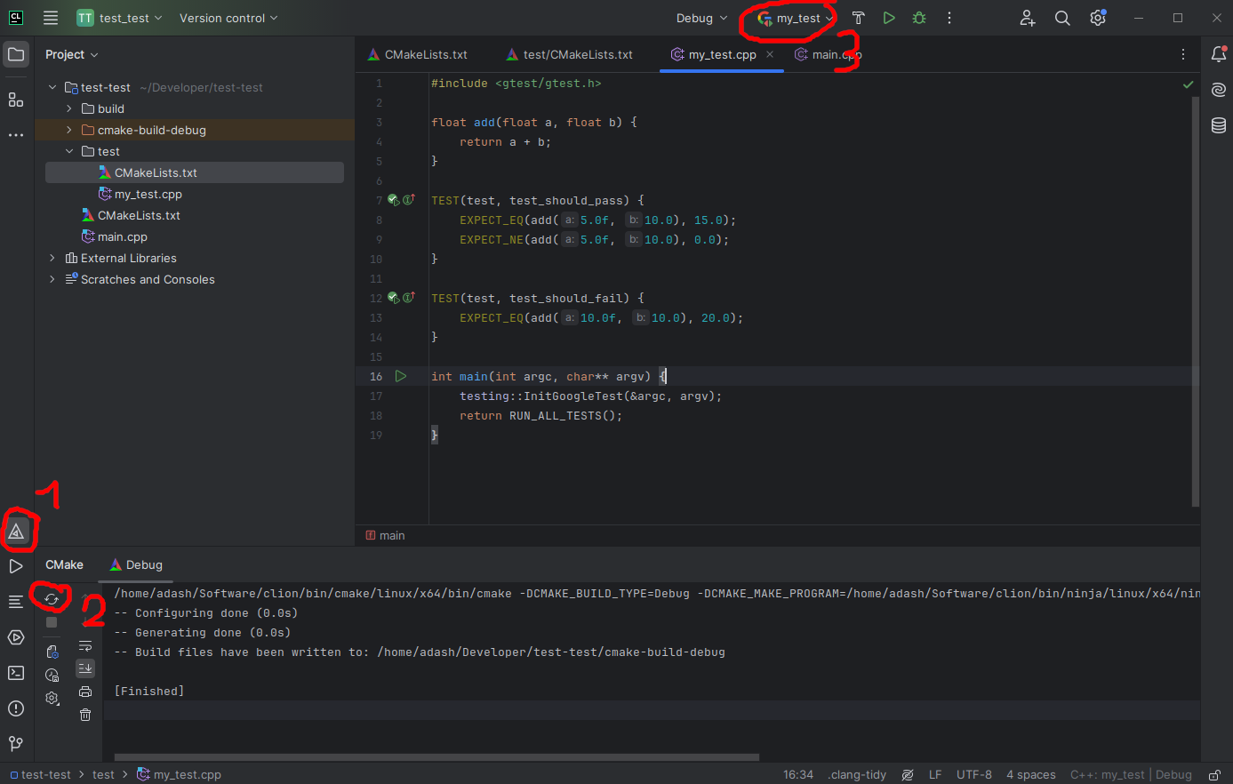
Task: Open more tool windows ellipsis
Action: point(16,135)
